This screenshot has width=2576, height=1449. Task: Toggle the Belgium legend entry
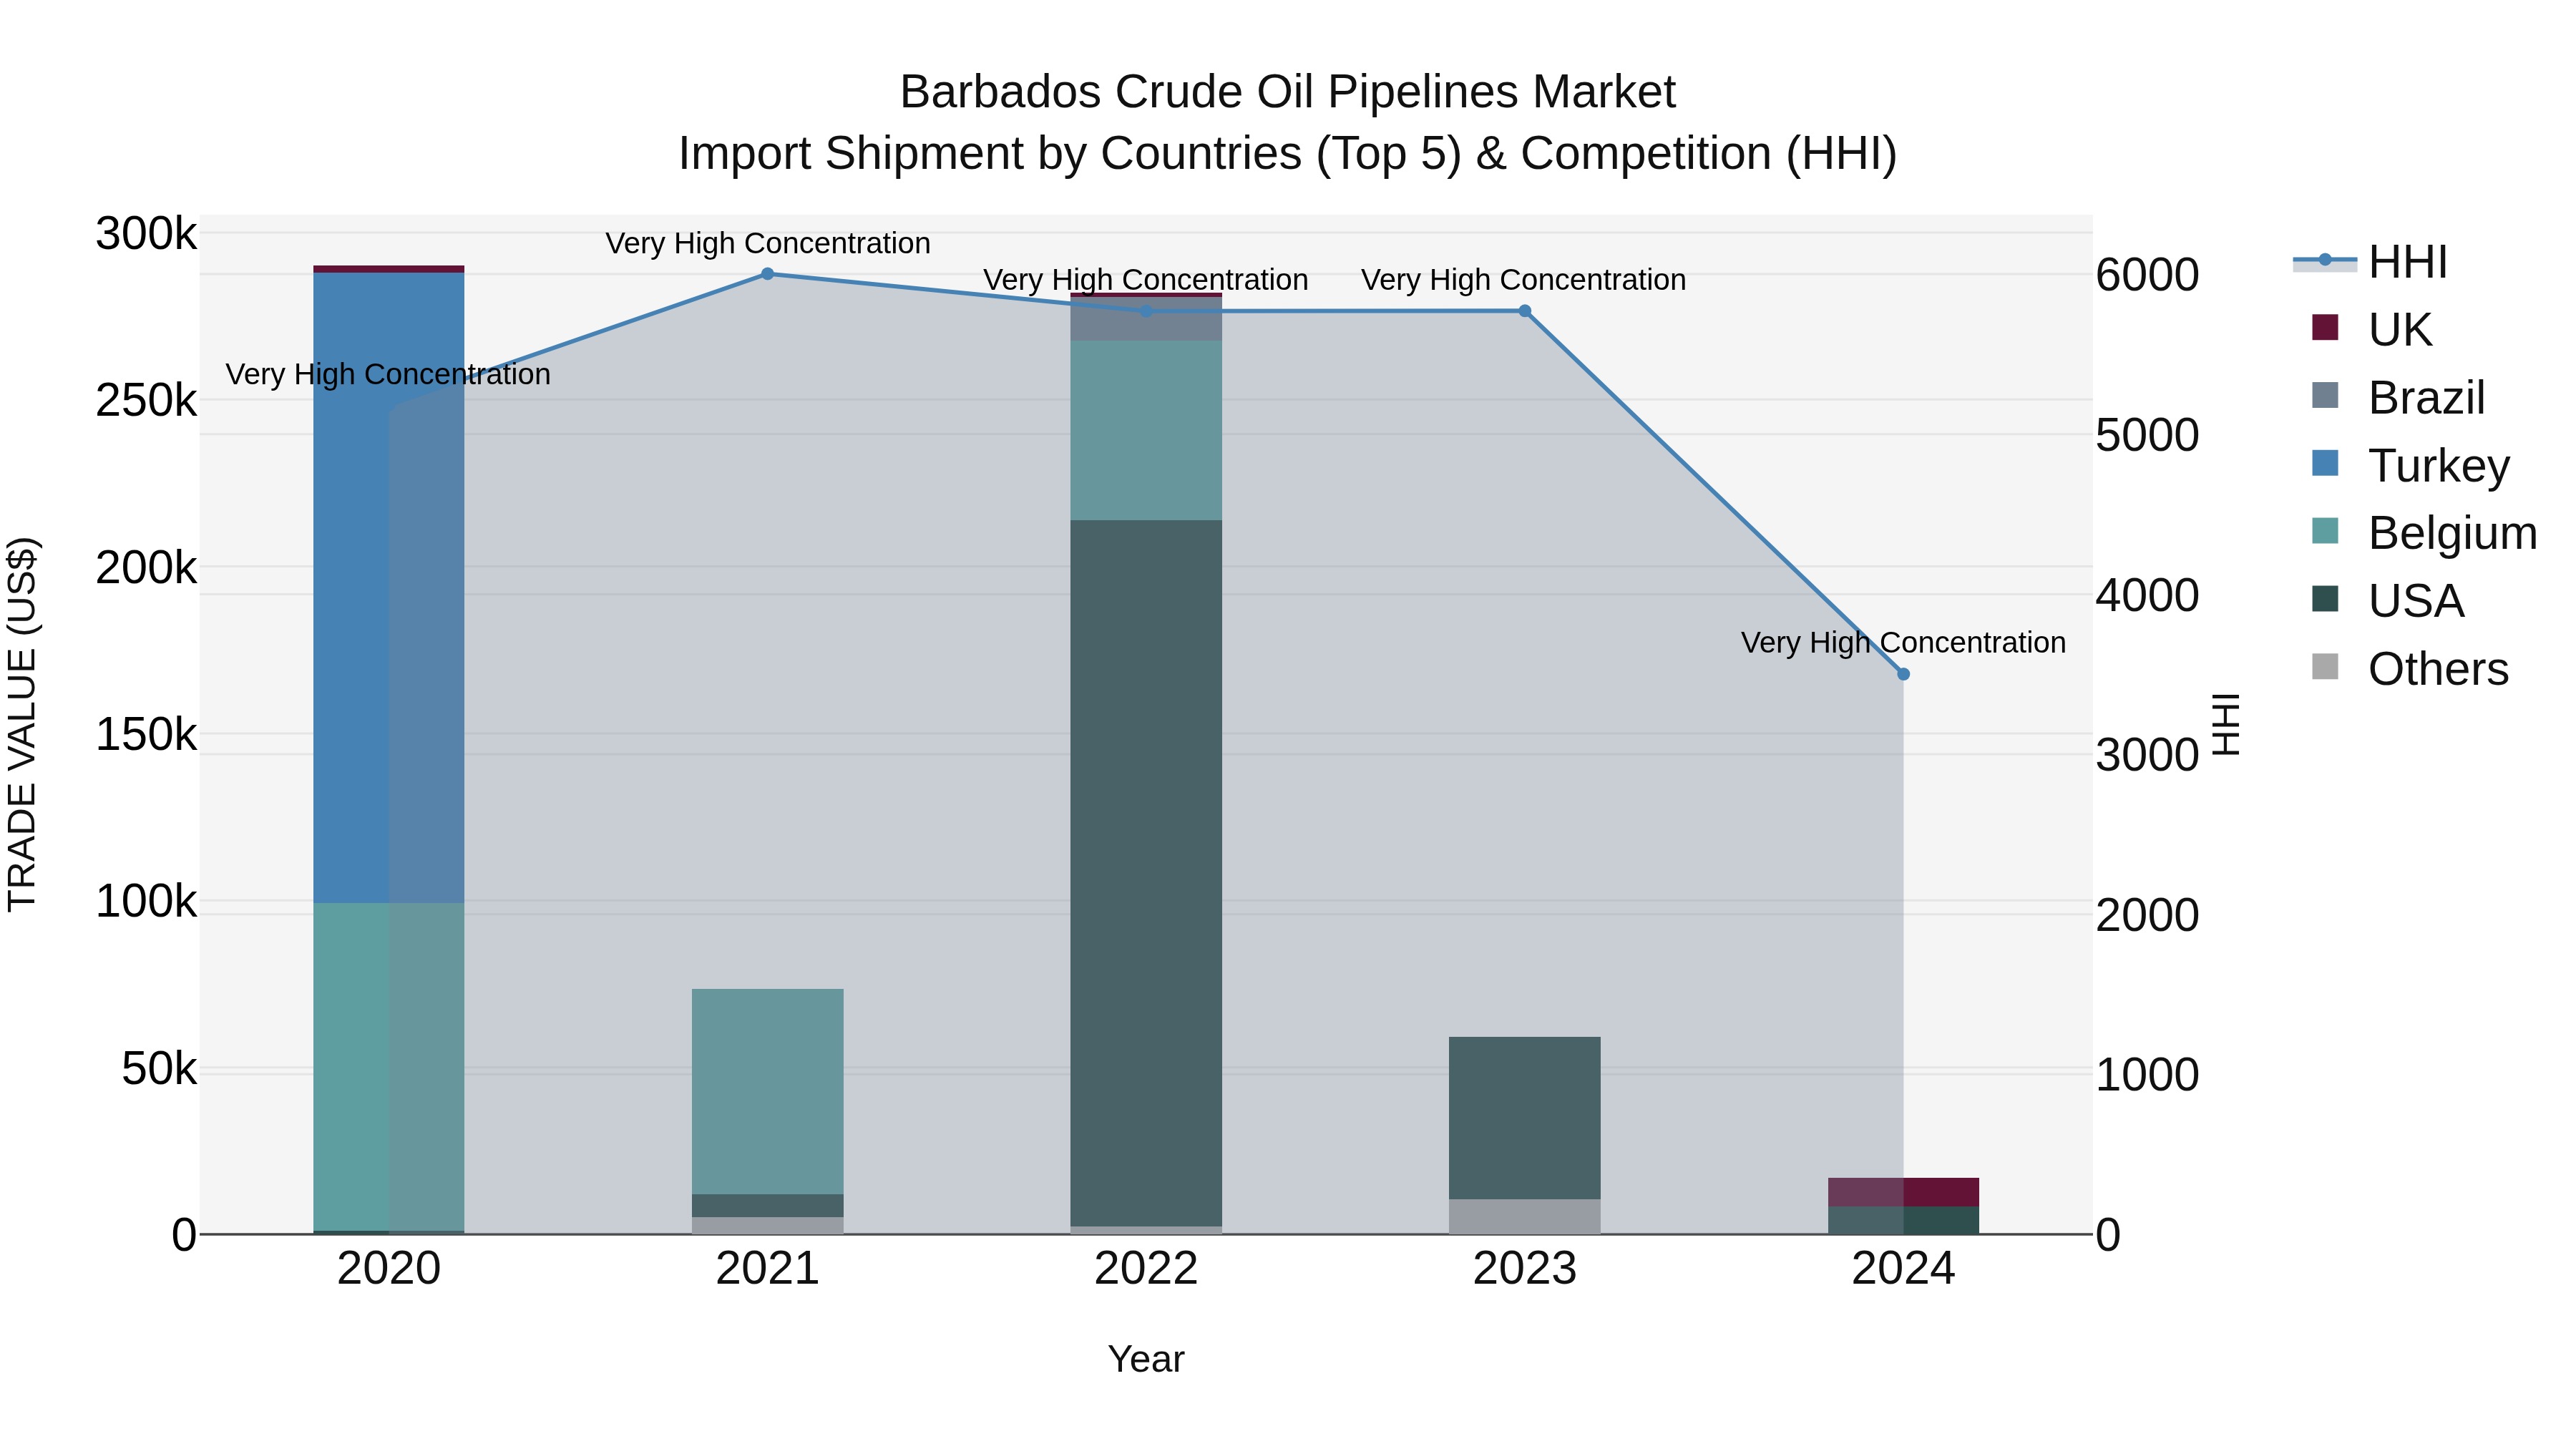[x=2424, y=532]
